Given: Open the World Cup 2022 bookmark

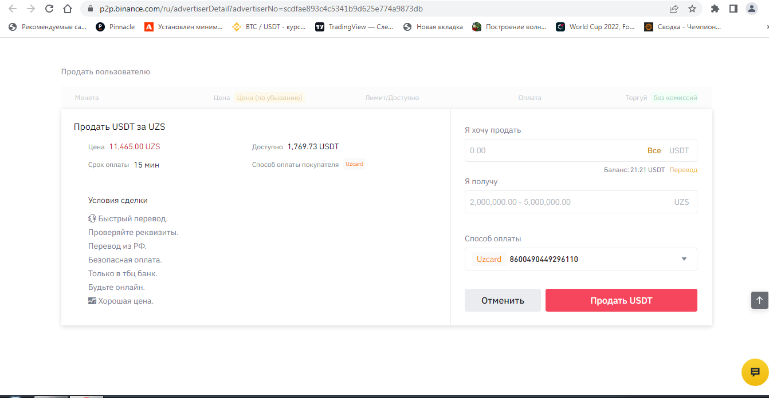Looking at the screenshot, I should pos(595,27).
